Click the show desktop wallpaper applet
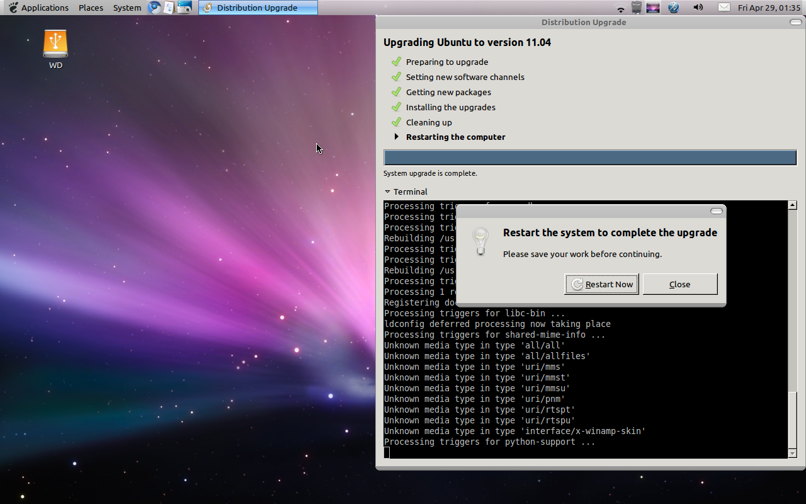 653,8
